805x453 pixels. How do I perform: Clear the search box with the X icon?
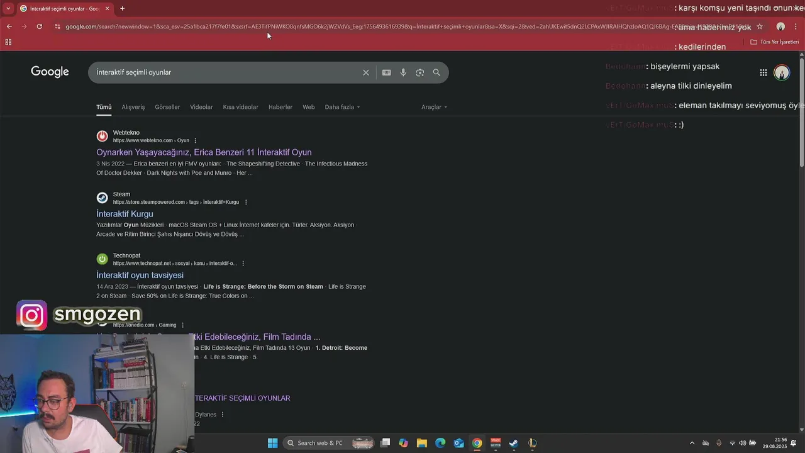tap(366, 72)
